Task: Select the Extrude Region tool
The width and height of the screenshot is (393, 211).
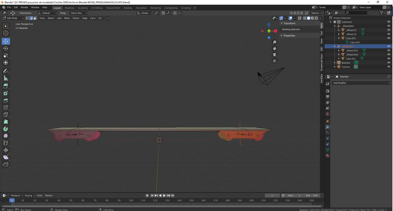Action: pos(6,86)
